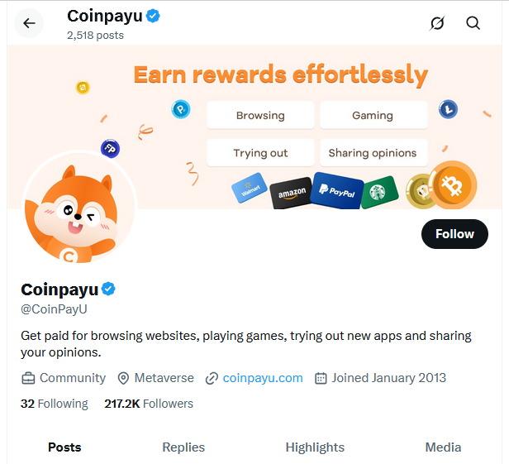Screen dimensions: 509x464
Task: Click the Amazon gift card image
Action: (292, 194)
